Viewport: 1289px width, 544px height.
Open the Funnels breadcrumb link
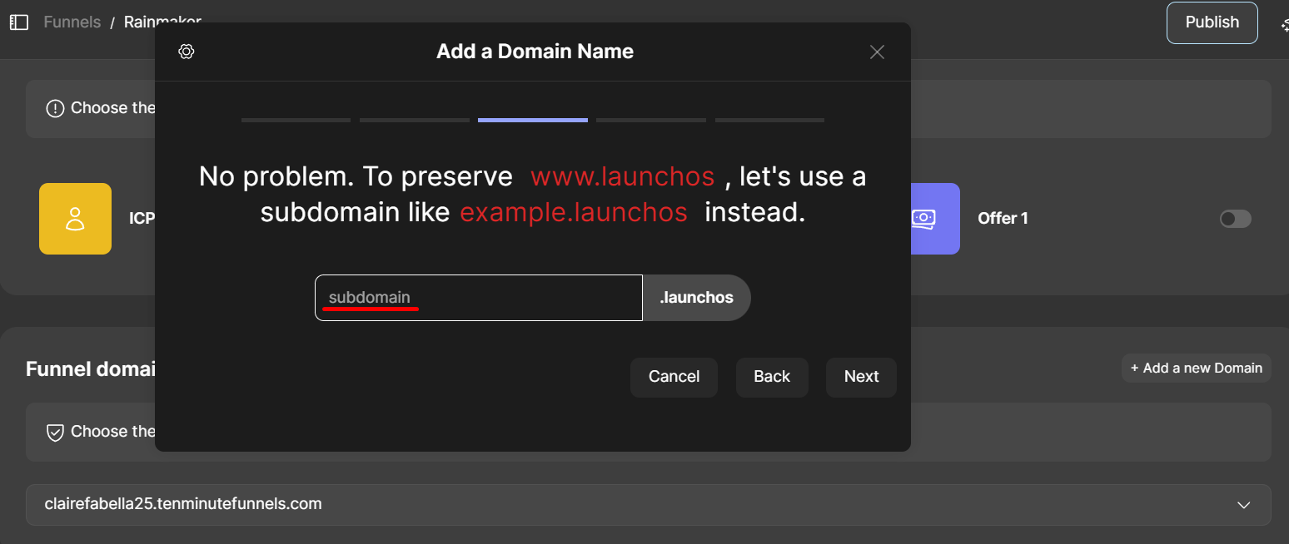coord(72,22)
